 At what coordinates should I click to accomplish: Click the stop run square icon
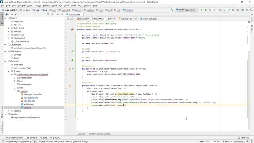pyautogui.click(x=214, y=10)
